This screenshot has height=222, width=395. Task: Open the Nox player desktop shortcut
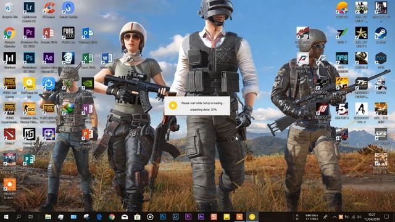pos(381,58)
